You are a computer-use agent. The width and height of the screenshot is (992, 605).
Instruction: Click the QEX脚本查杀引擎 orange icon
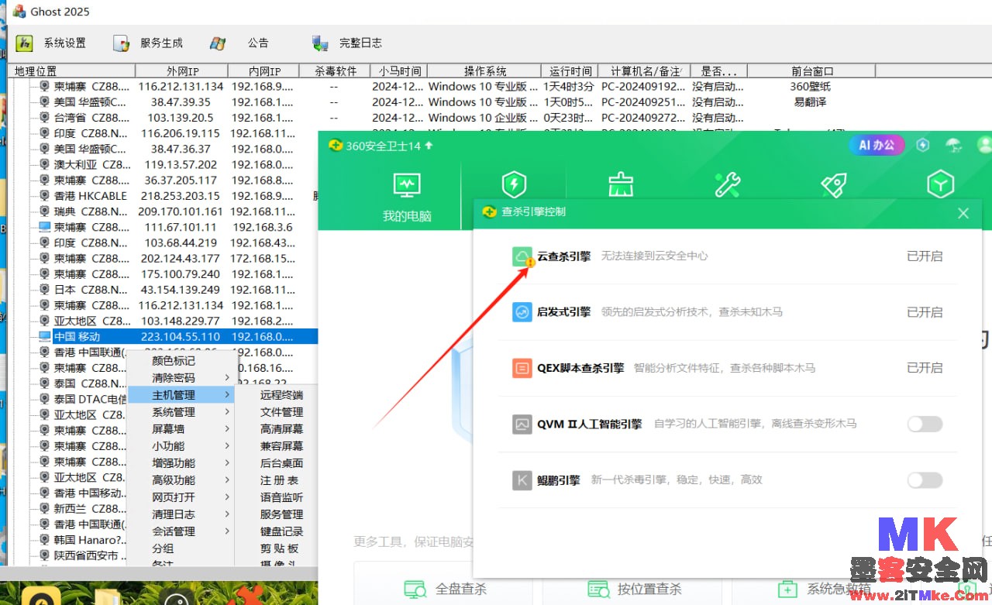pyautogui.click(x=522, y=368)
